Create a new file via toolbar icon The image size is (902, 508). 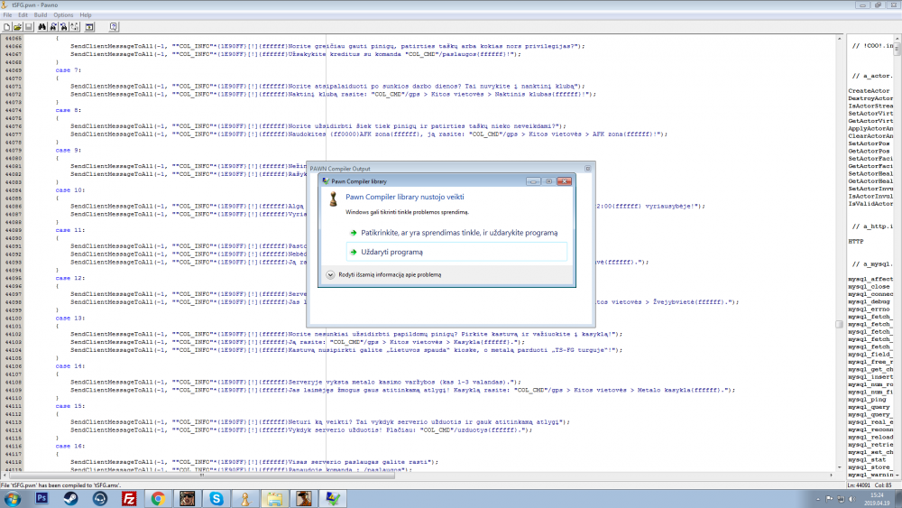pyautogui.click(x=6, y=27)
